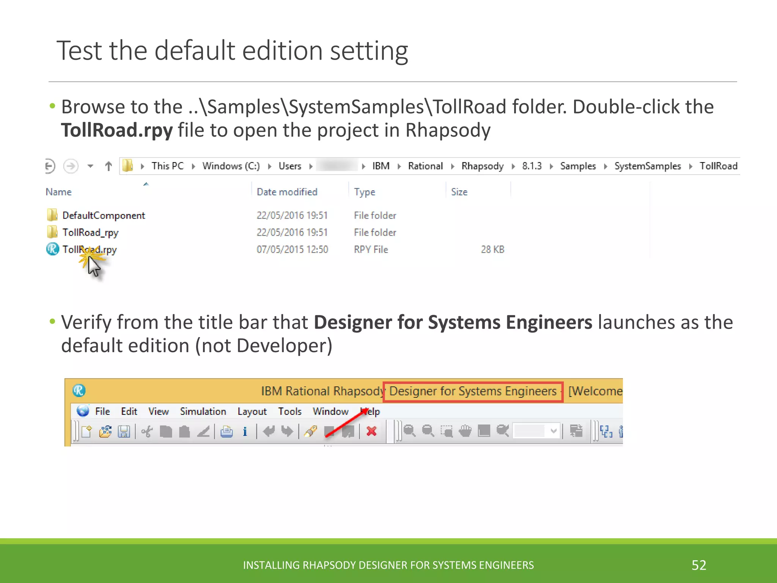Select the DefaultComponent folder

coord(103,216)
